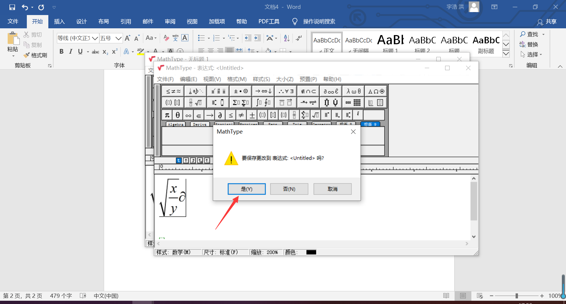
Task: Clear formatting with eraser icon
Action: 166,38
